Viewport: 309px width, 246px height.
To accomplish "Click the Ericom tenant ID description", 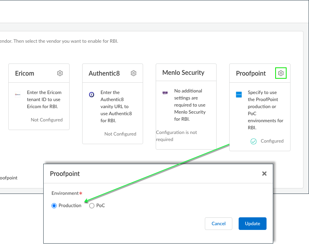I will pos(44,99).
